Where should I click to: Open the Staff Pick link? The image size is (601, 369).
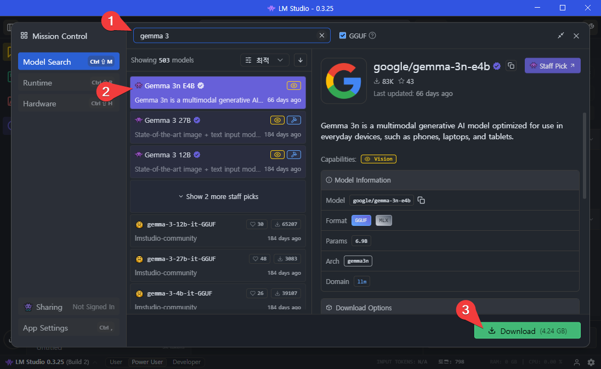click(552, 66)
